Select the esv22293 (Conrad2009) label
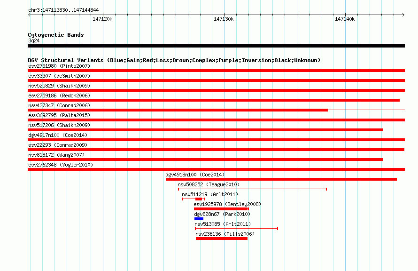Image resolution: width=418 pixels, height=271 pixels. [x=58, y=145]
